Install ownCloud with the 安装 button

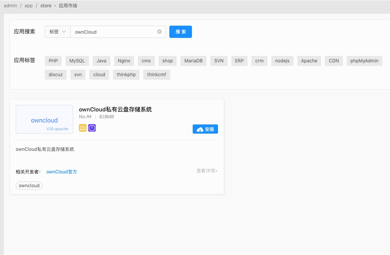pyautogui.click(x=205, y=129)
